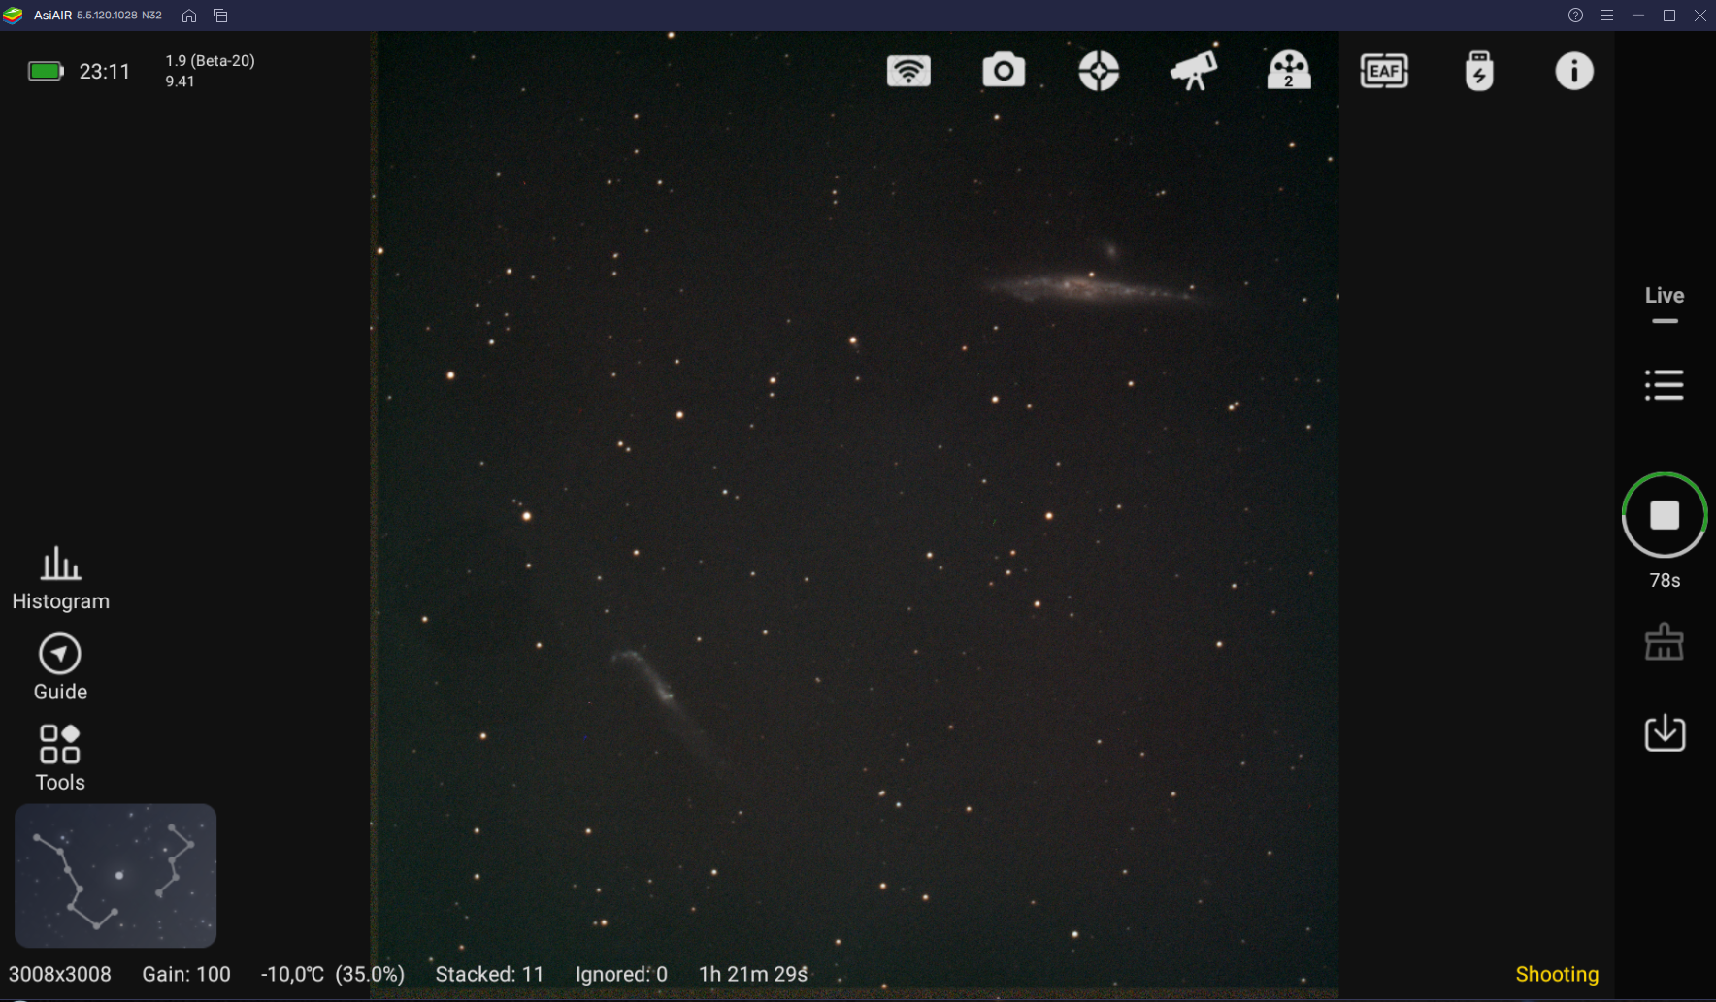Clear the stack with the broom icon

(x=1665, y=641)
